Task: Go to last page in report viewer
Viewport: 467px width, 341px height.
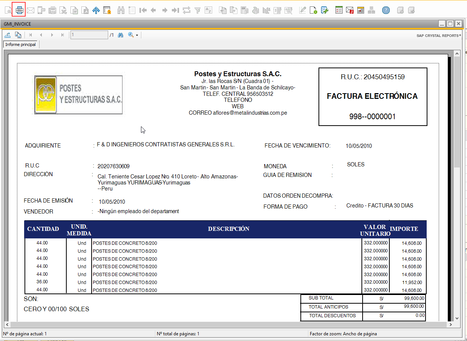Action: [63, 35]
